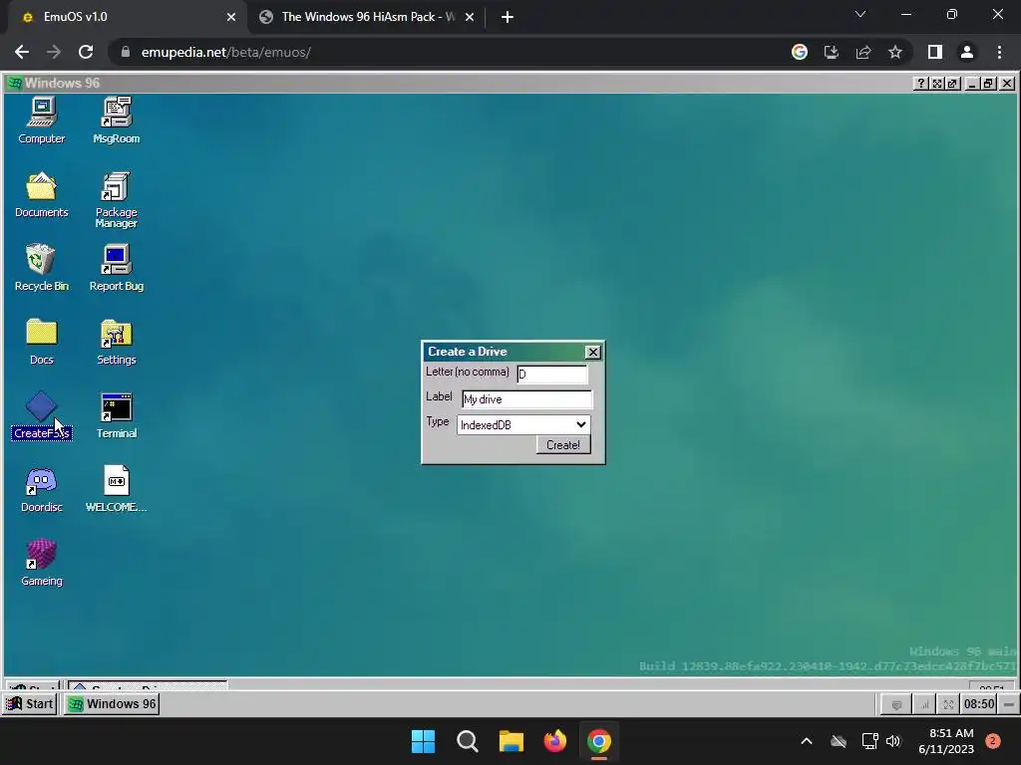Toggle fullscreen icon in Windows 96 titlebar
Screen dimensions: 1021x765
click(x=936, y=84)
